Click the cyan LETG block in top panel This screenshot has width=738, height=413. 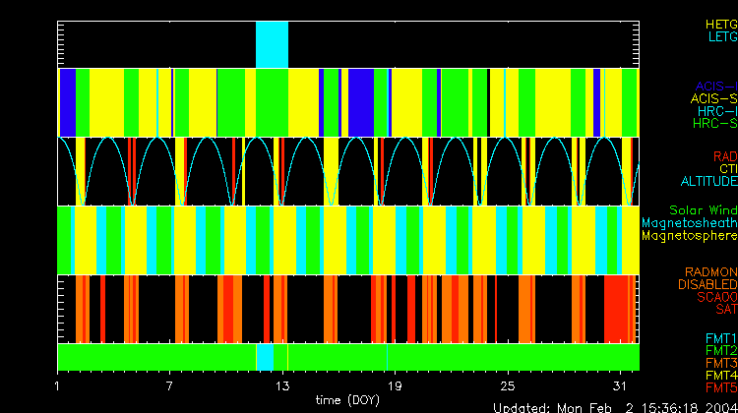[272, 44]
